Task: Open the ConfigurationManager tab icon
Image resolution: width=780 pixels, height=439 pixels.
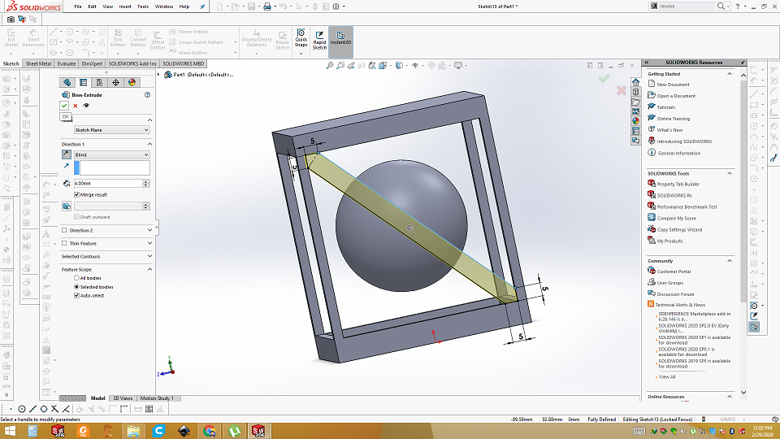Action: click(x=99, y=83)
